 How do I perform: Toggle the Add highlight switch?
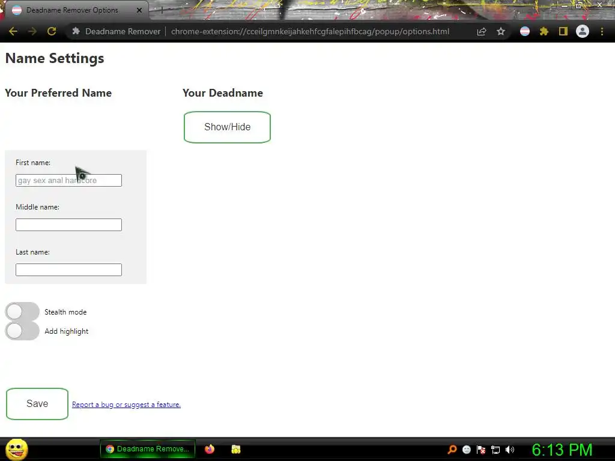(22, 331)
